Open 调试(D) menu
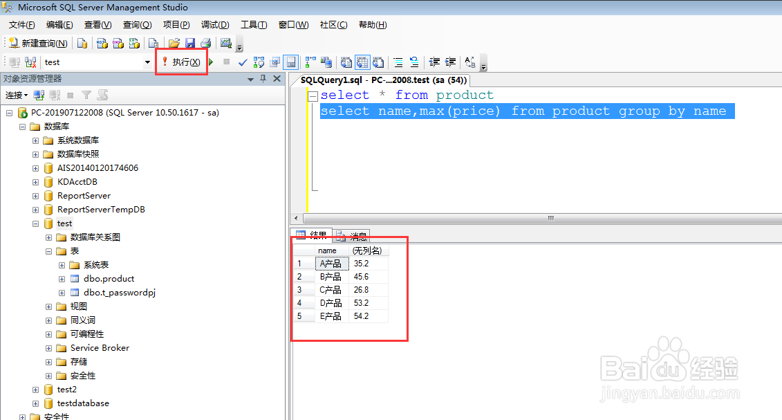Screen dimensions: 782x420 (x=215, y=25)
